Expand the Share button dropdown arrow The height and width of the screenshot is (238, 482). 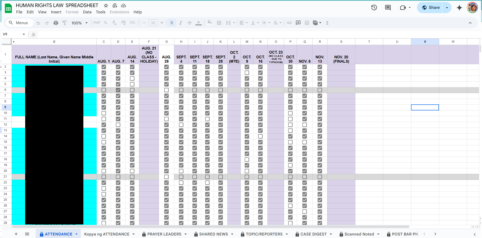coord(447,8)
